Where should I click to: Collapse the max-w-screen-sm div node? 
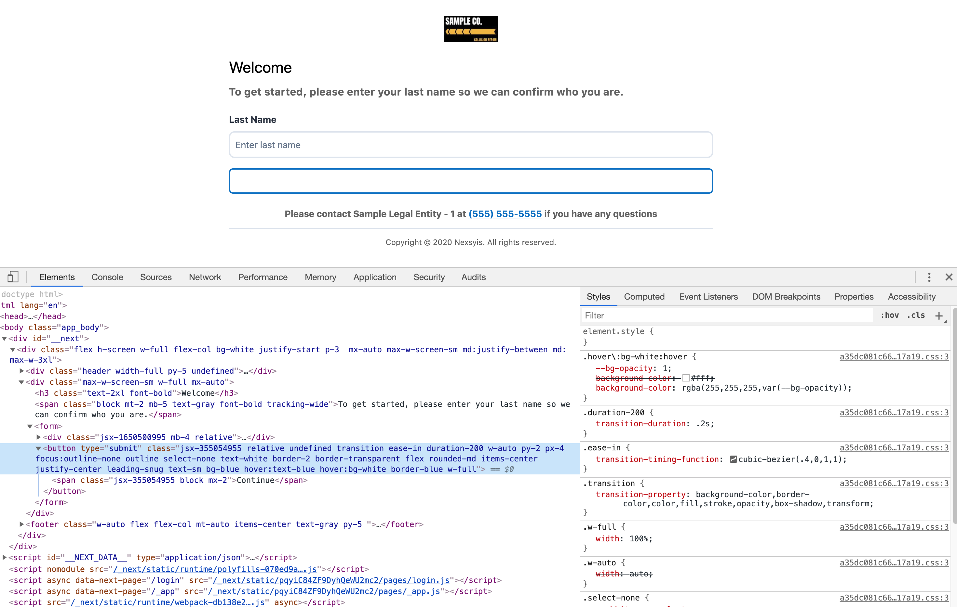point(22,382)
